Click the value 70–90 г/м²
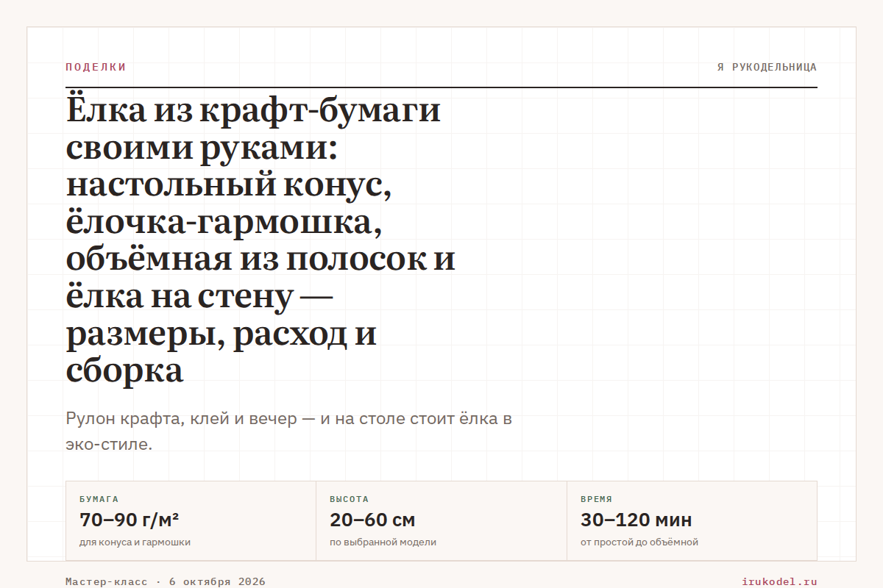This screenshot has height=588, width=883. point(130,520)
